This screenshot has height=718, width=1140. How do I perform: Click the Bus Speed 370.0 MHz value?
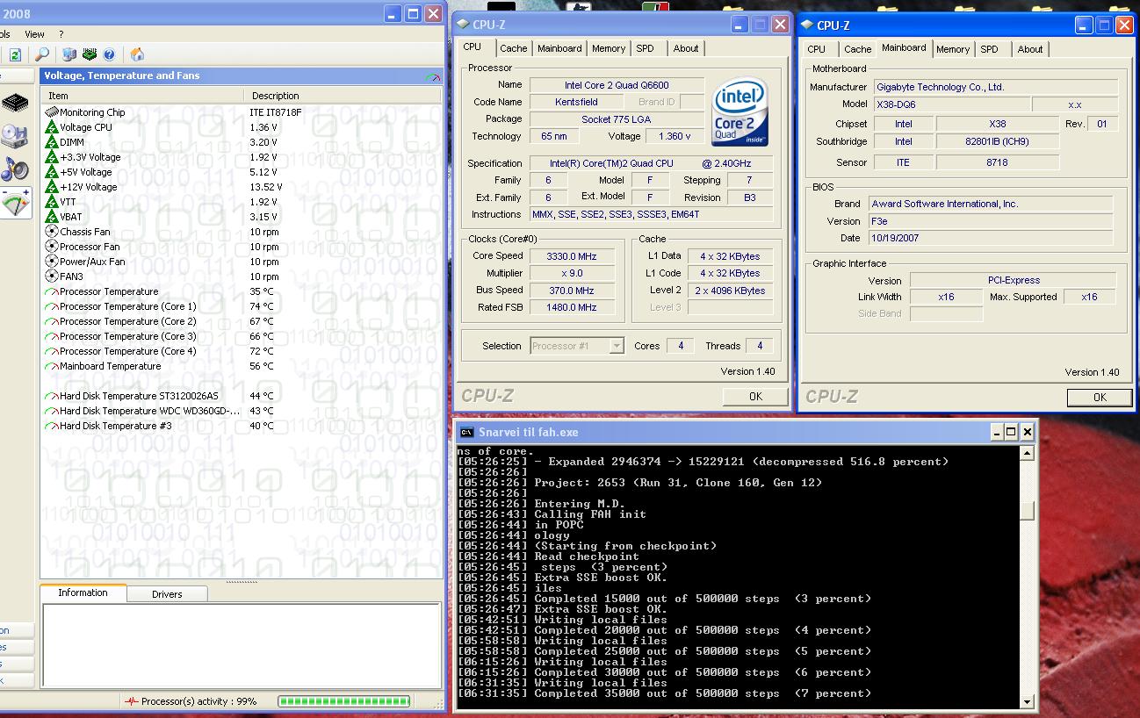(x=572, y=291)
